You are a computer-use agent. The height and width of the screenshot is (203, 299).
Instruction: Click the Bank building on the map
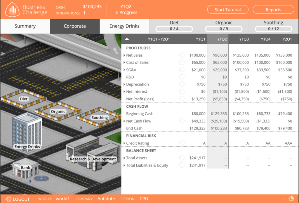click(25, 169)
